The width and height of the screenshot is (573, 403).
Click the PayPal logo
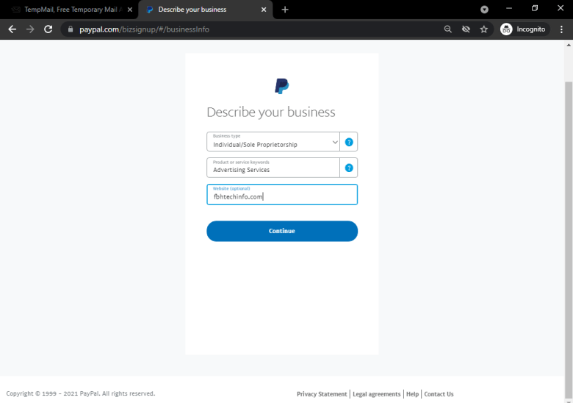click(x=282, y=86)
